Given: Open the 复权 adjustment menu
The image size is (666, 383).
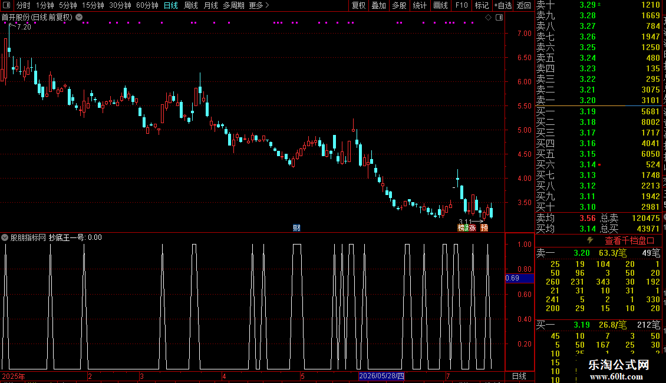Looking at the screenshot, I should click(358, 5).
